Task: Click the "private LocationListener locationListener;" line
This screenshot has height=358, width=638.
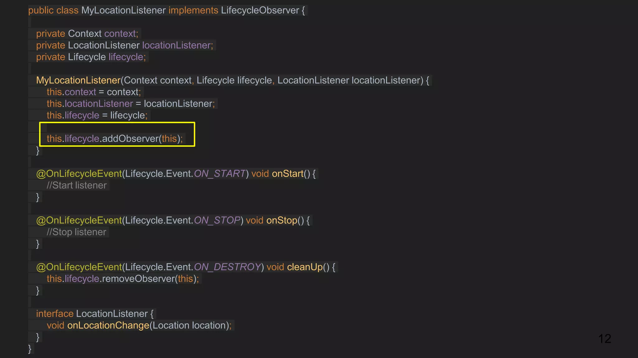Action: pyautogui.click(x=125, y=45)
